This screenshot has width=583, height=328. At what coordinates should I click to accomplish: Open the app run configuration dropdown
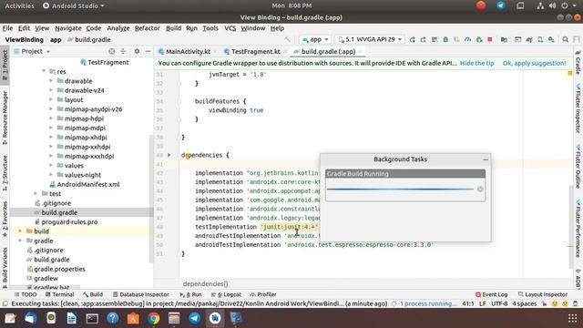pyautogui.click(x=315, y=39)
